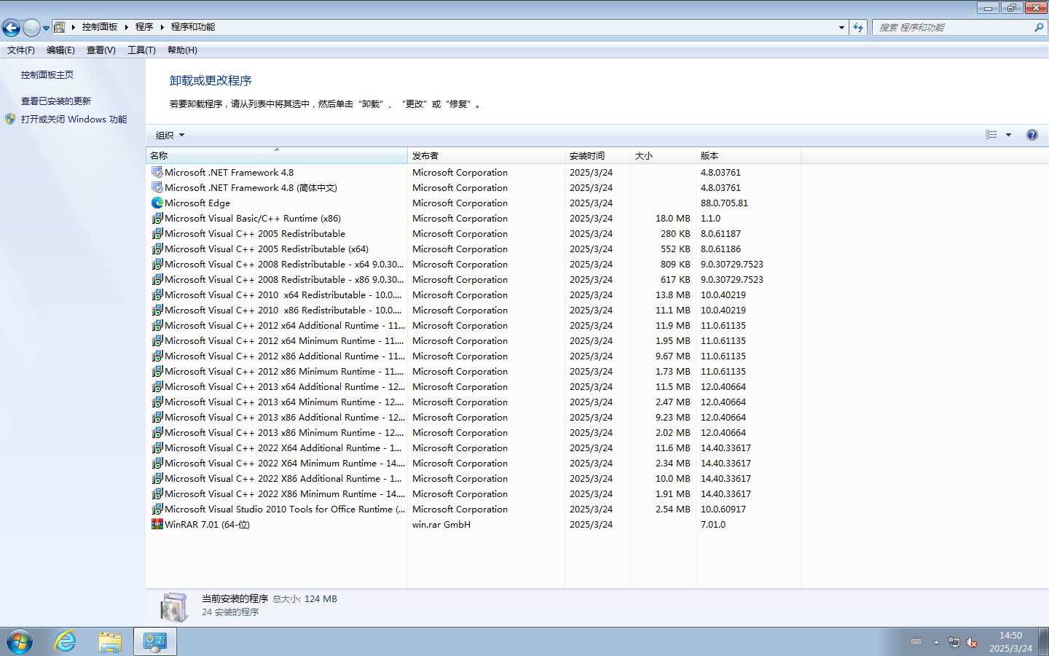The height and width of the screenshot is (656, 1049).
Task: Show hidden system tray icons
Action: (x=936, y=642)
